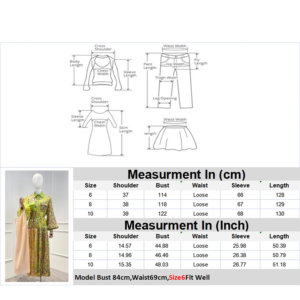Select the Waist header in cm table
Screen dimensions: 300x300
pyautogui.click(x=200, y=185)
